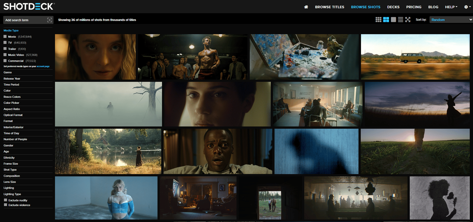Open the dancing silhouette at dusk shot
The width and height of the screenshot is (473, 222).
pyautogui.click(x=417, y=104)
